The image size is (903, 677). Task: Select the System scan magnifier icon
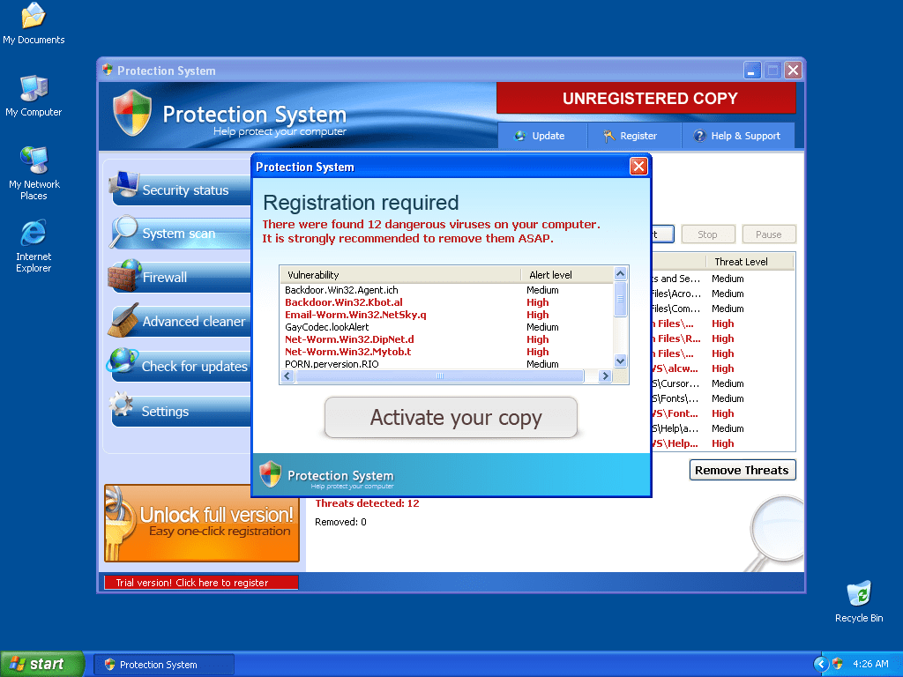(x=124, y=232)
